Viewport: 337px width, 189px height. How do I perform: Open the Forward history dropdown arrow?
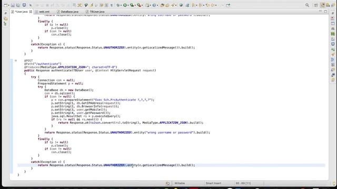coord(216,5)
